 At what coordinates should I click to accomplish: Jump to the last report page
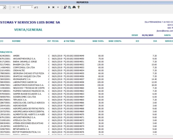tap(53, 7)
